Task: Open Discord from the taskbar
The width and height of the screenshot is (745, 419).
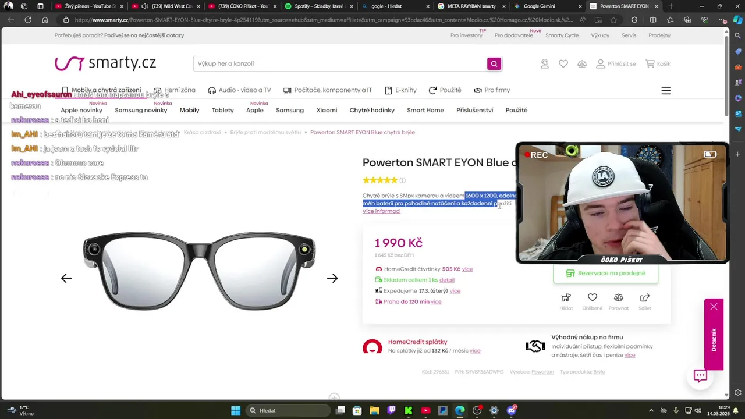Action: tap(512, 410)
